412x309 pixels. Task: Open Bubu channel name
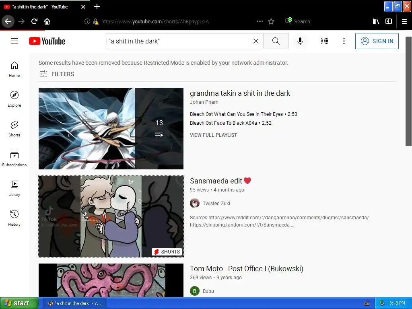click(x=208, y=291)
